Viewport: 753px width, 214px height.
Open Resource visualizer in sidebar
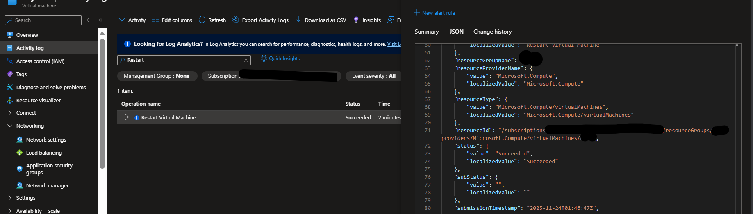coord(39,100)
